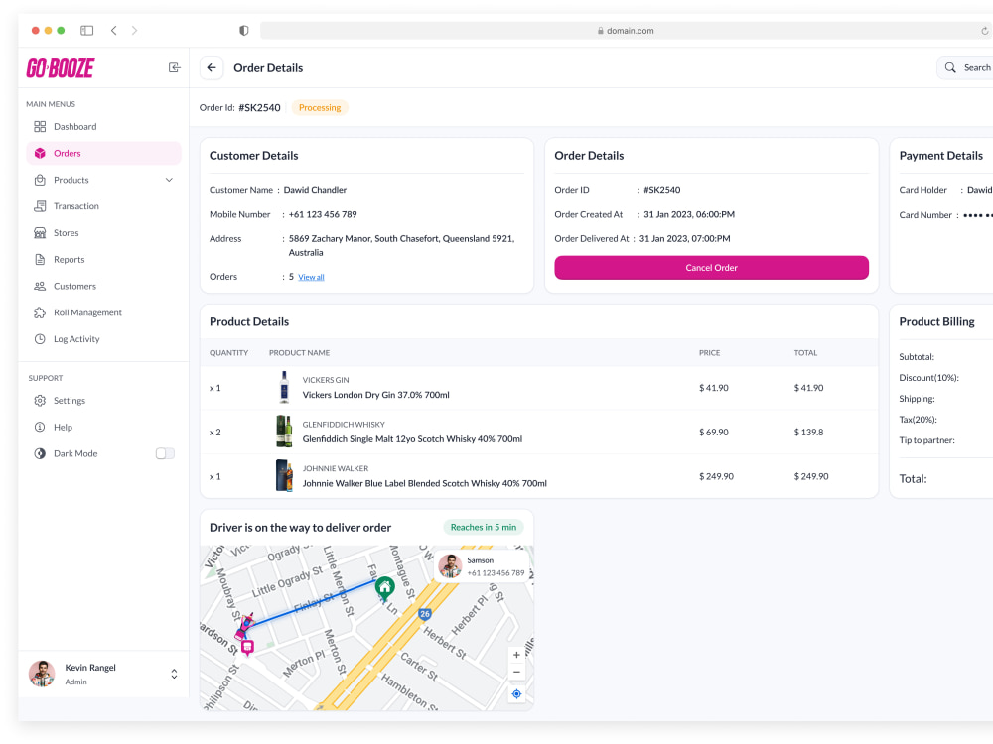Image resolution: width=993 pixels, height=744 pixels.
Task: Click the Johnnie Walker bottle thumbnail
Action: click(x=284, y=476)
